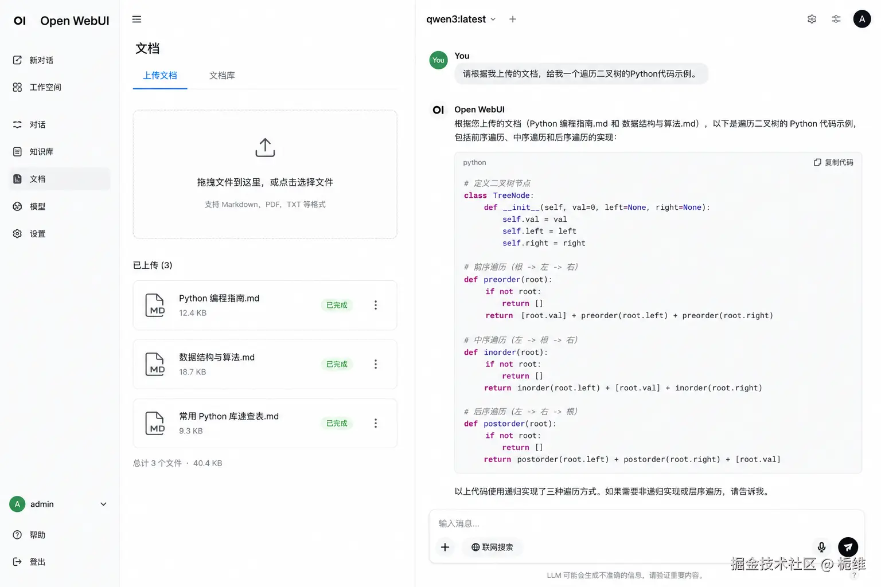Click the 知识库 book icon
Screen dimensions: 881x587
[x=17, y=151]
